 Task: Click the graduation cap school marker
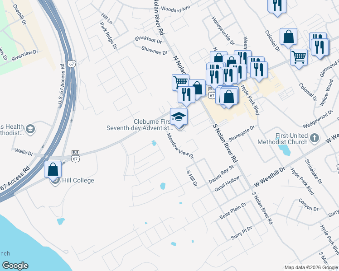pos(179,117)
